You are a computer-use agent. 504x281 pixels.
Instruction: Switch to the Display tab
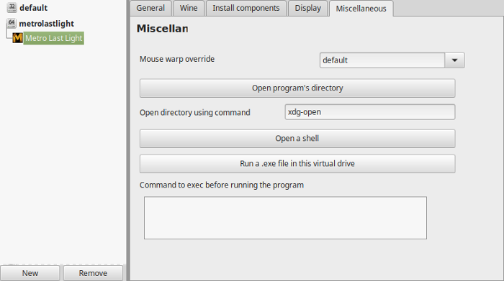[x=308, y=8]
